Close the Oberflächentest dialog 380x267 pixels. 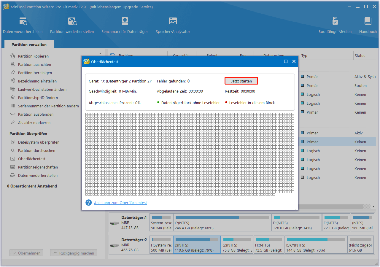click(294, 61)
